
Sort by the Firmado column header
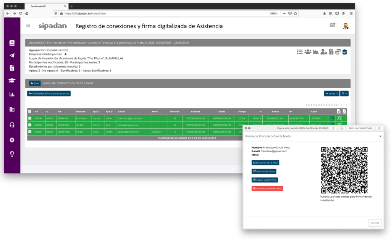pos(174,111)
